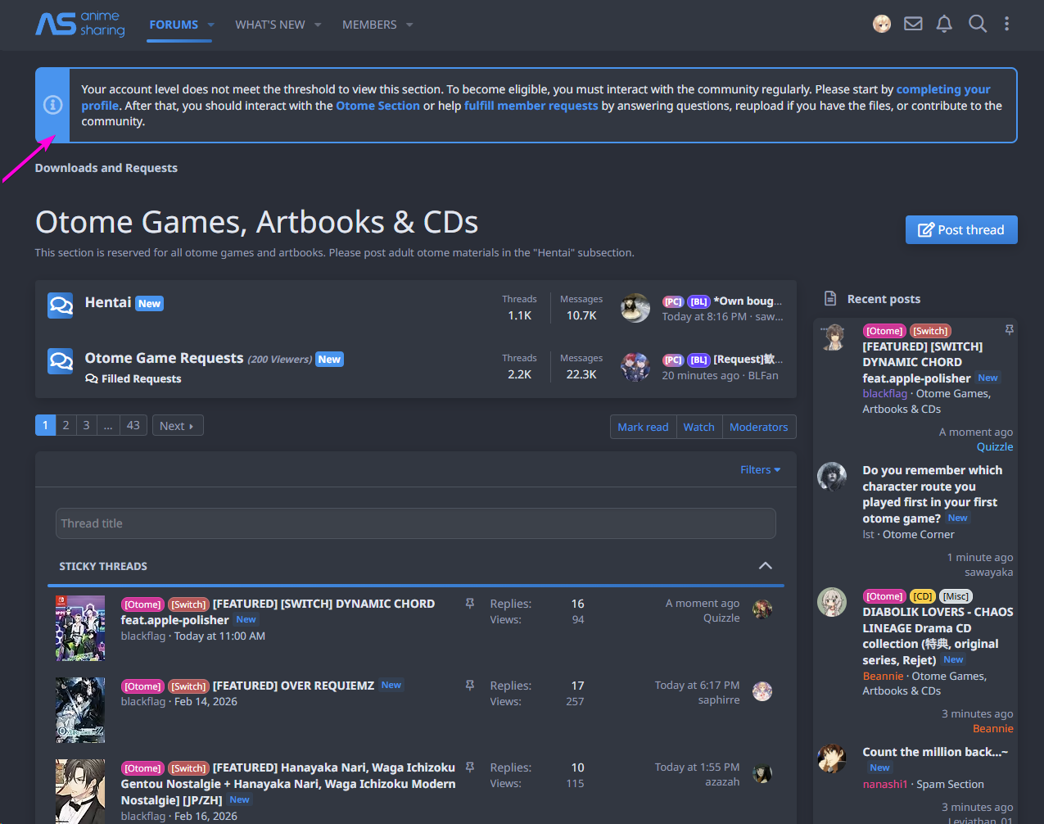Go to page 3 of threads

pyautogui.click(x=86, y=425)
